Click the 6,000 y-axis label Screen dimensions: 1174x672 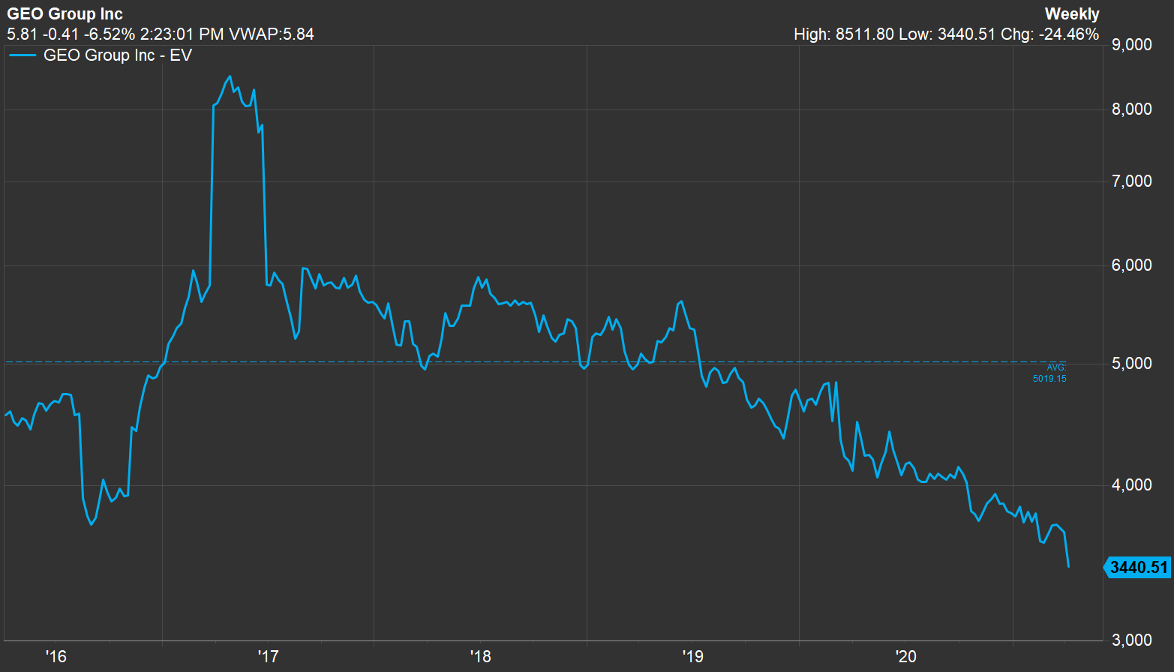(1131, 265)
